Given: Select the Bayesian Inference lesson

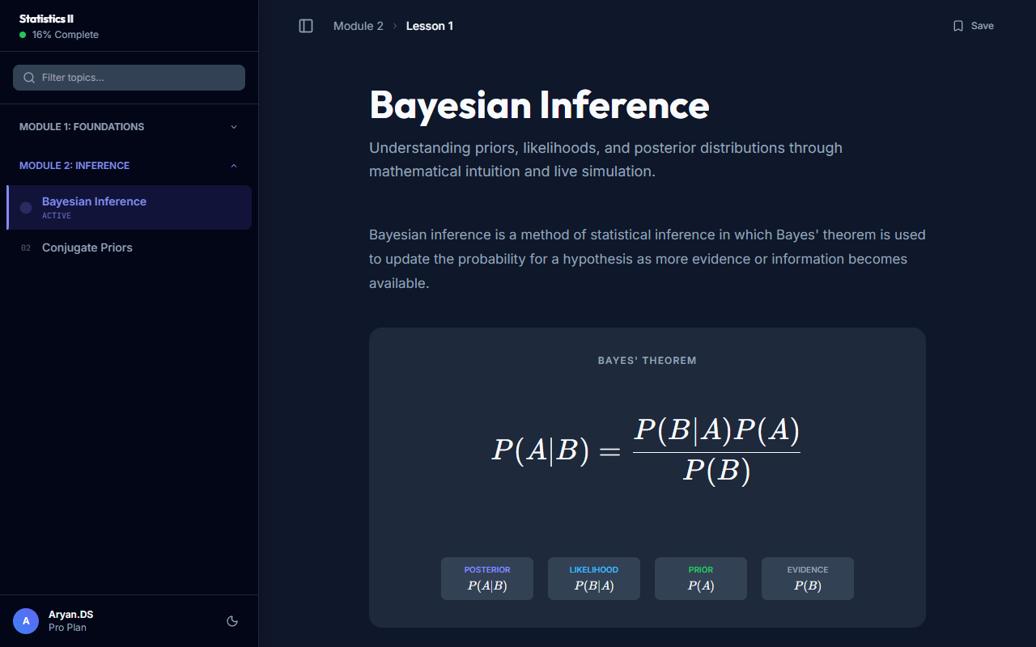Looking at the screenshot, I should point(94,201).
